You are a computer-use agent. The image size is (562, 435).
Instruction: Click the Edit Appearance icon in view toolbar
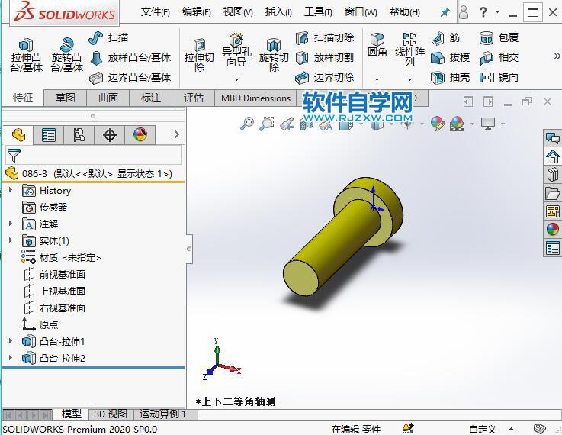coord(438,124)
